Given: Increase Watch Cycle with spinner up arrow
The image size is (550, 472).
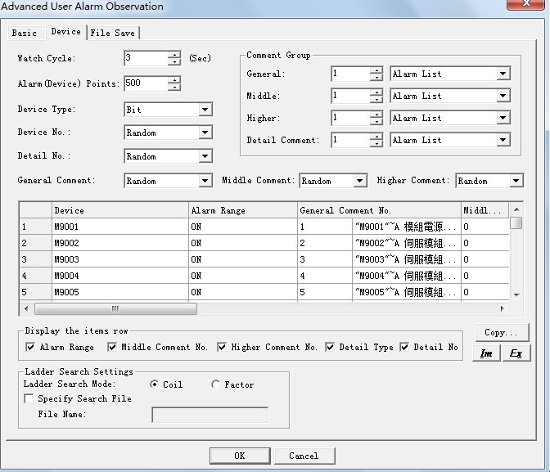Looking at the screenshot, I should [x=174, y=55].
